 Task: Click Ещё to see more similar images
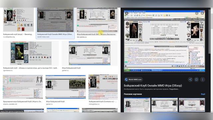203,94
